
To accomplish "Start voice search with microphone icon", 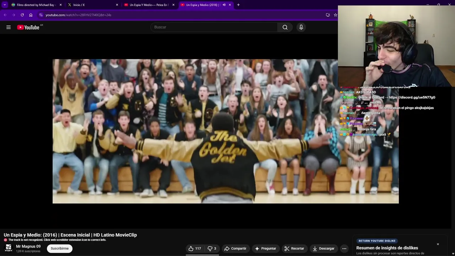I will [301, 27].
